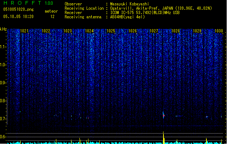227x144 pixels.
Task: Click the 1026 time marker
Action: click(x=132, y=31)
